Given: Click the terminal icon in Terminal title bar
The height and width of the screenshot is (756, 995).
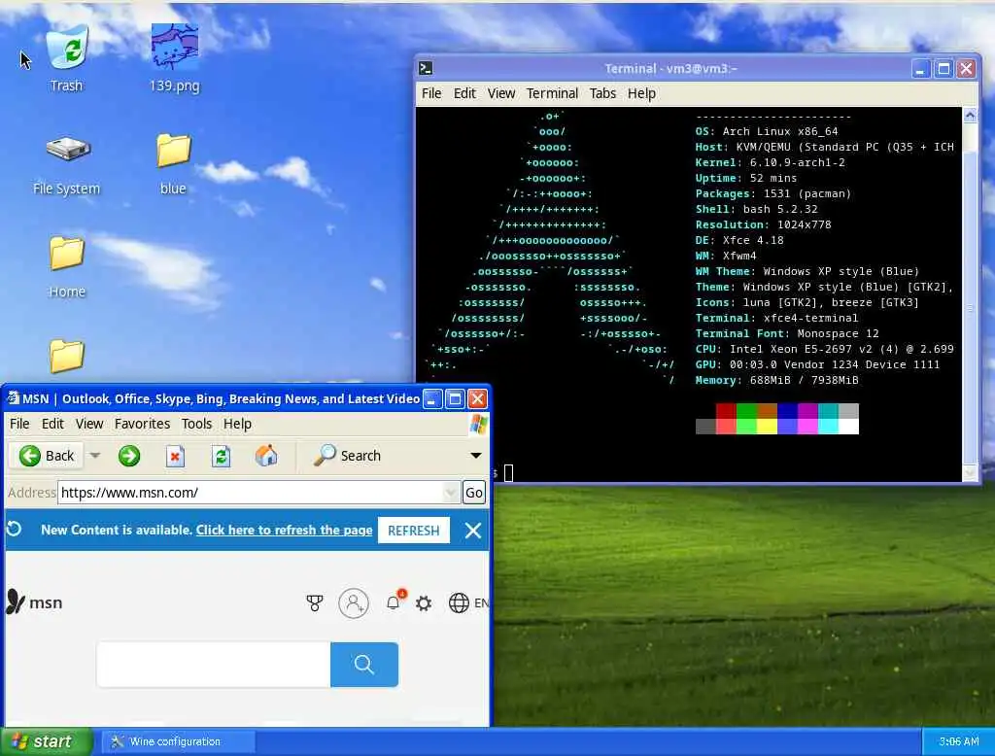Looking at the screenshot, I should [426, 68].
